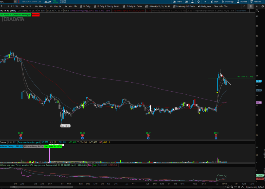The image size is (265, 189).
Task: Click the Share button in top toolbar
Action: coord(177,2)
